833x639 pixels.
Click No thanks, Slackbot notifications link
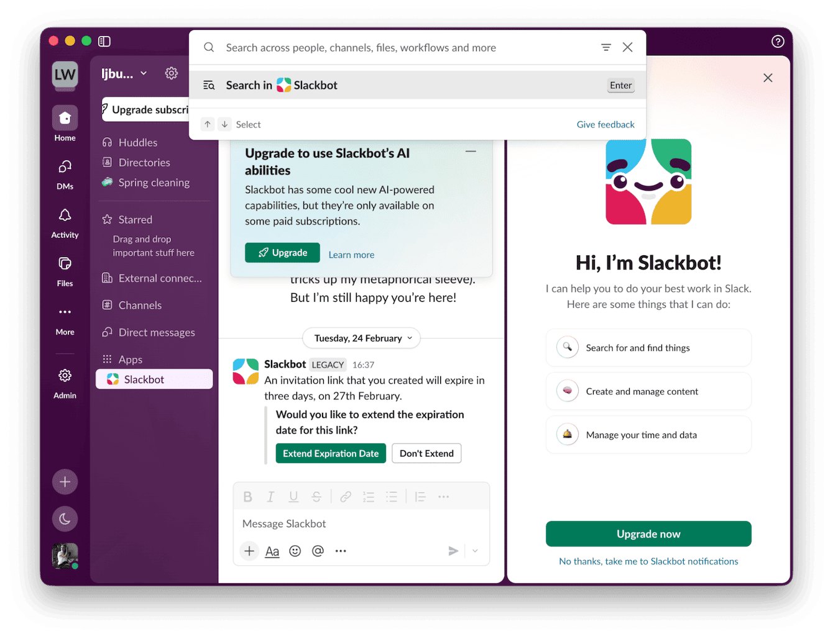[x=648, y=561]
